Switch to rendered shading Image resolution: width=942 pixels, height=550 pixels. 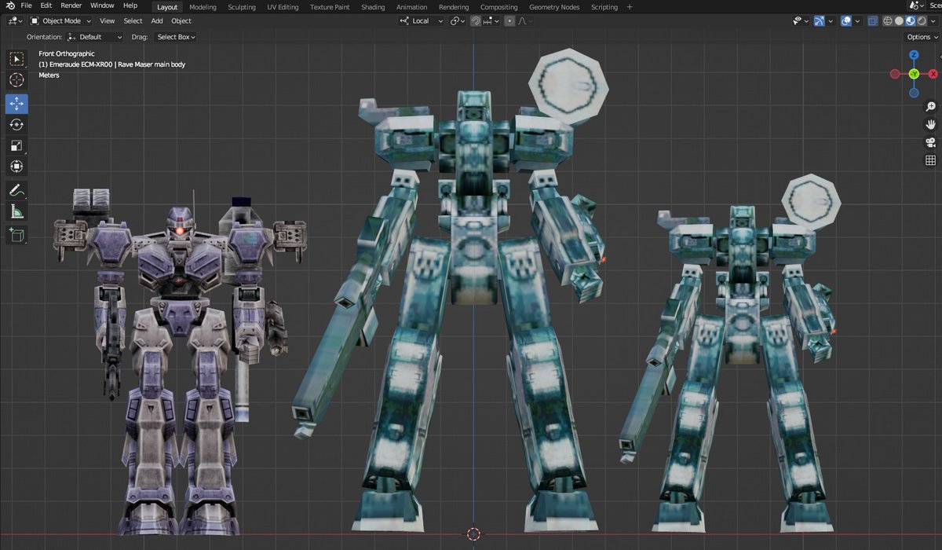click(922, 21)
